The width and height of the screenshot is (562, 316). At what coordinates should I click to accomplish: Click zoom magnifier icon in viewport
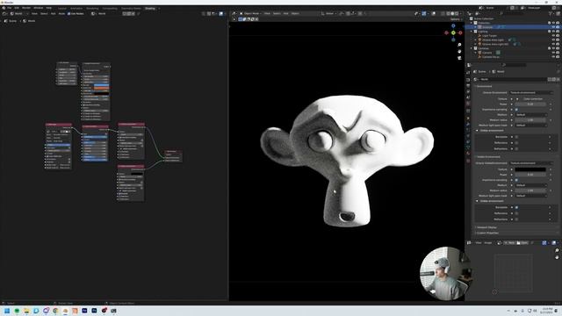click(459, 45)
